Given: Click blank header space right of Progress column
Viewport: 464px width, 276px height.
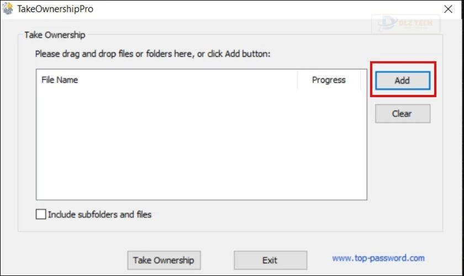Looking at the screenshot, I should point(364,80).
